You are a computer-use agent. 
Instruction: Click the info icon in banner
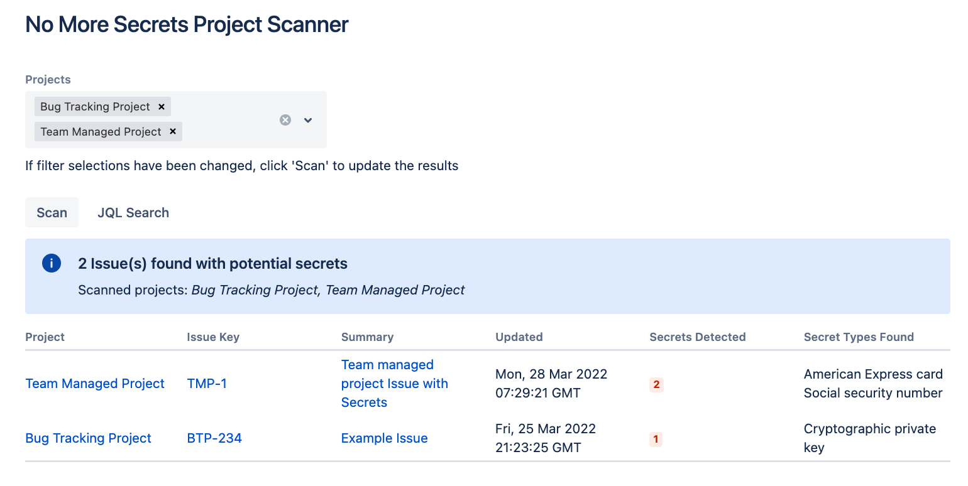coord(52,264)
